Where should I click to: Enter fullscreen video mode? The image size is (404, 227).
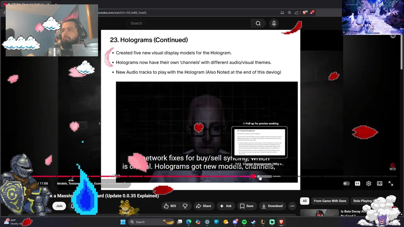[x=391, y=183]
